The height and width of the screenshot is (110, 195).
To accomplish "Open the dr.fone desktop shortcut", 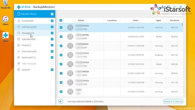I will (5, 37).
